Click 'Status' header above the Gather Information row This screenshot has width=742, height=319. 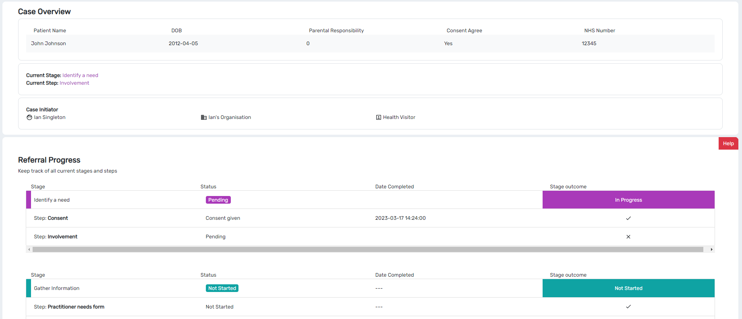[x=208, y=275]
